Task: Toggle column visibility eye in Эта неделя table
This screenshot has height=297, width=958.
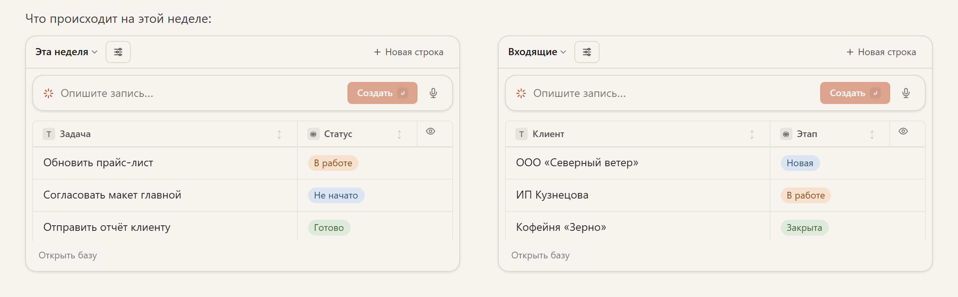Action: (x=431, y=131)
